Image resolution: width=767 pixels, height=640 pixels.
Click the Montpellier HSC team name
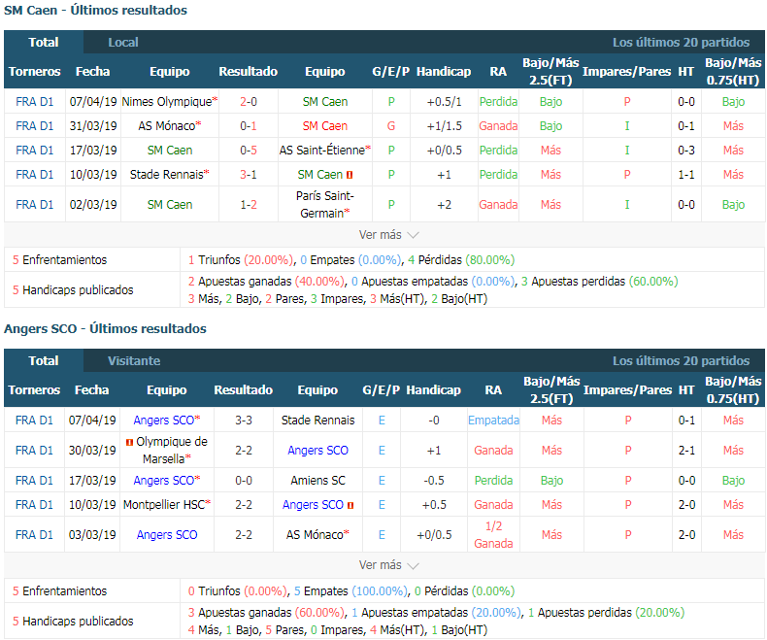point(164,505)
